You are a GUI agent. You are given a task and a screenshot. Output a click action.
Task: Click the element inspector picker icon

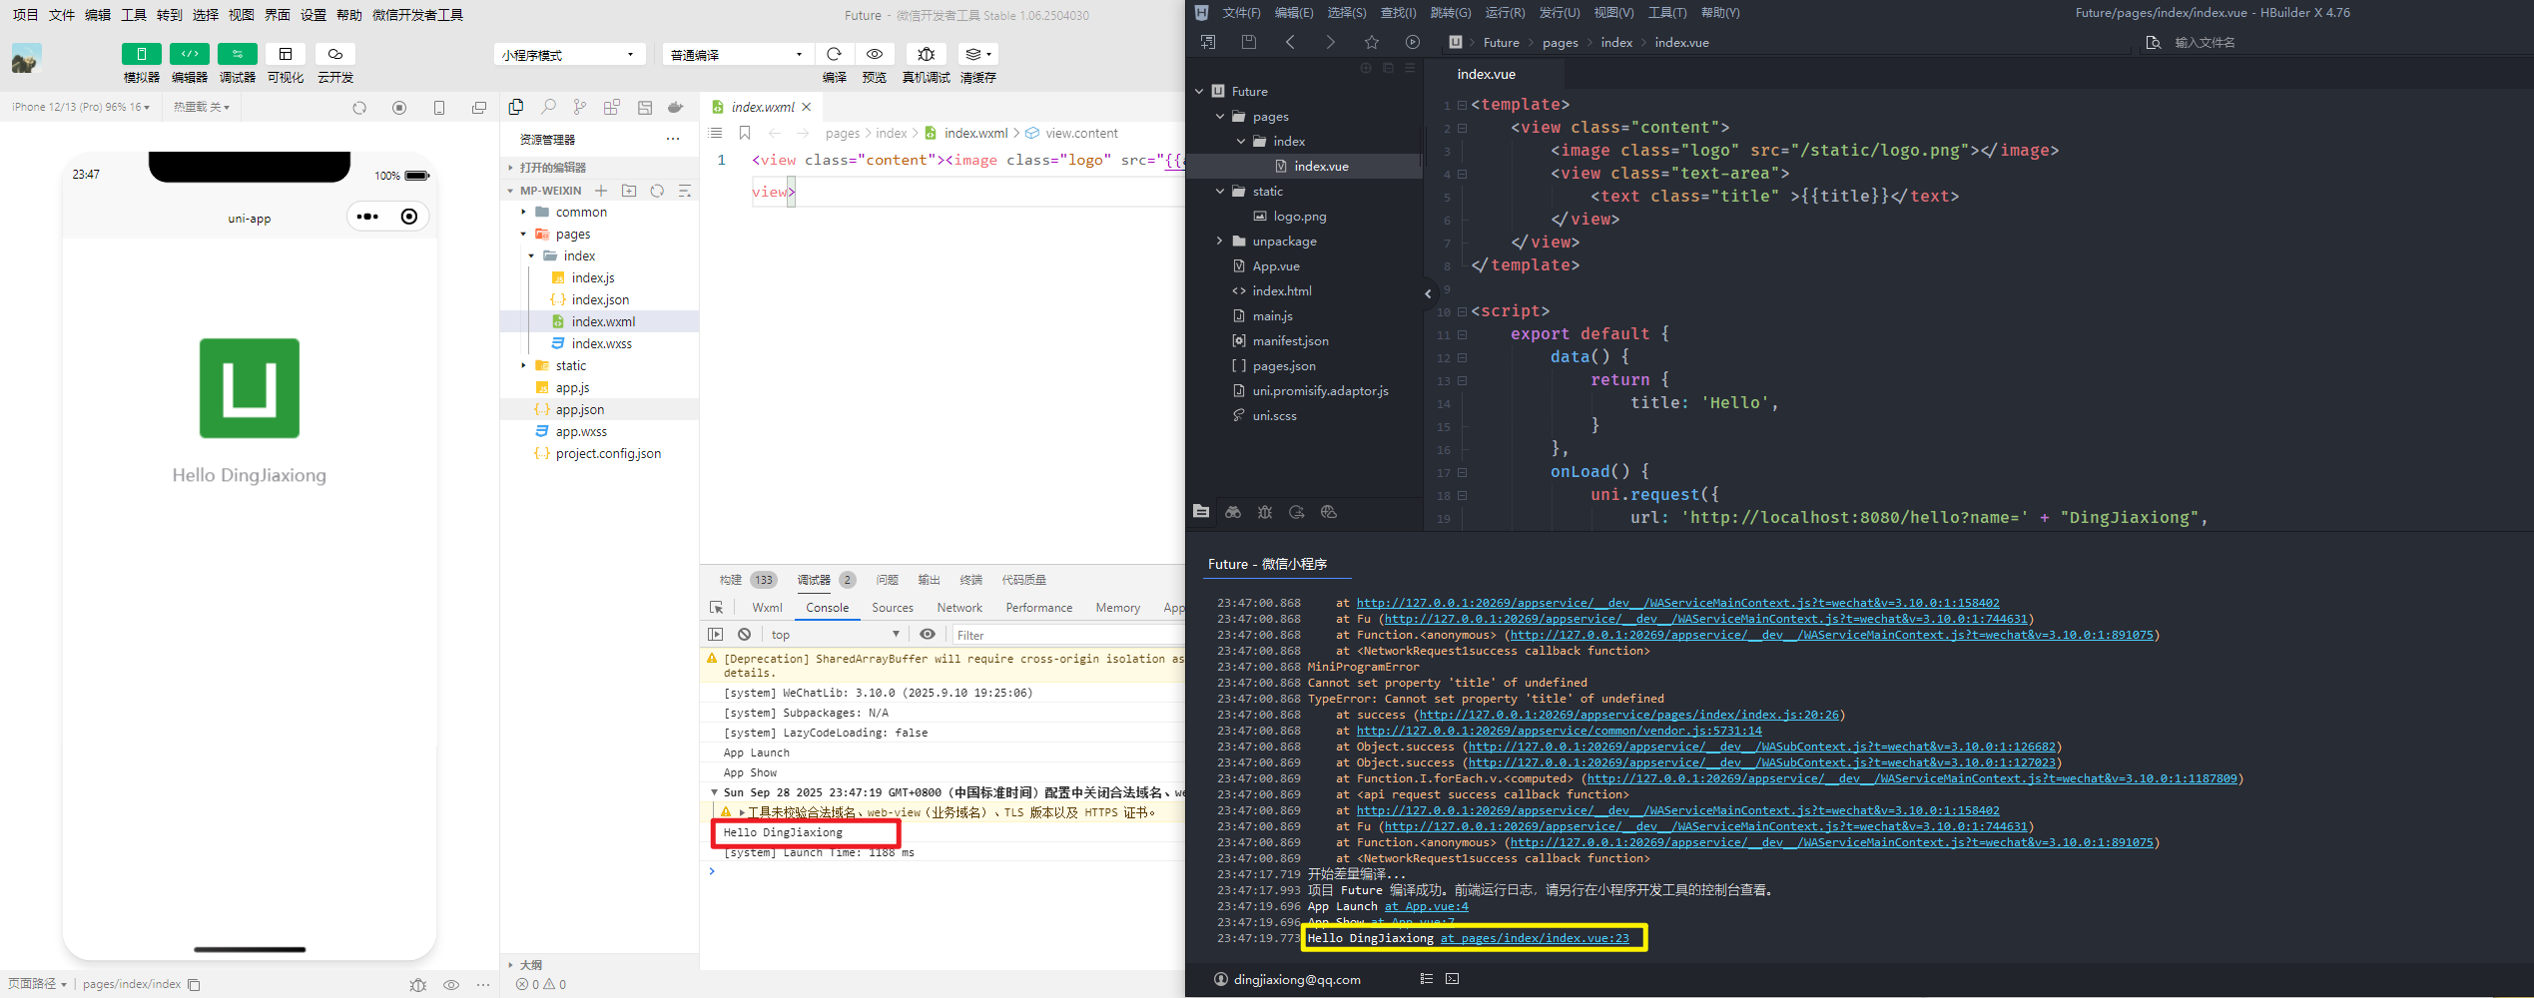click(716, 608)
